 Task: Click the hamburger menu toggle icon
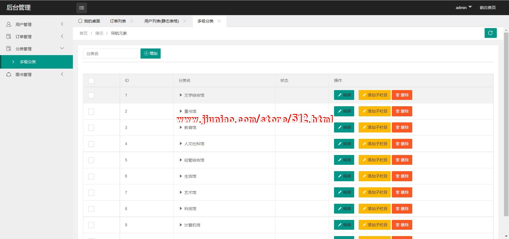pos(81,8)
